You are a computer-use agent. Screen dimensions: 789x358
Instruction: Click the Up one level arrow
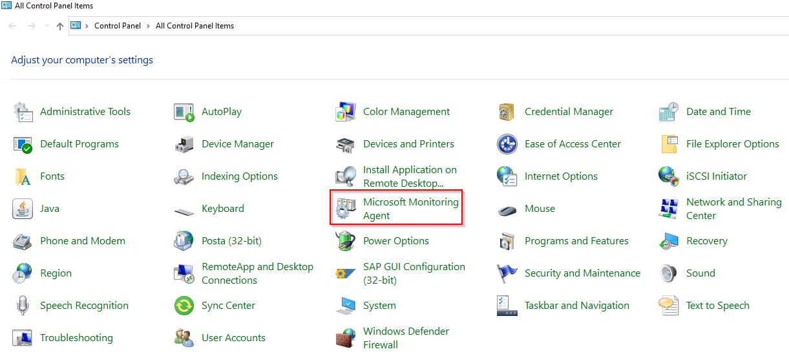point(60,26)
